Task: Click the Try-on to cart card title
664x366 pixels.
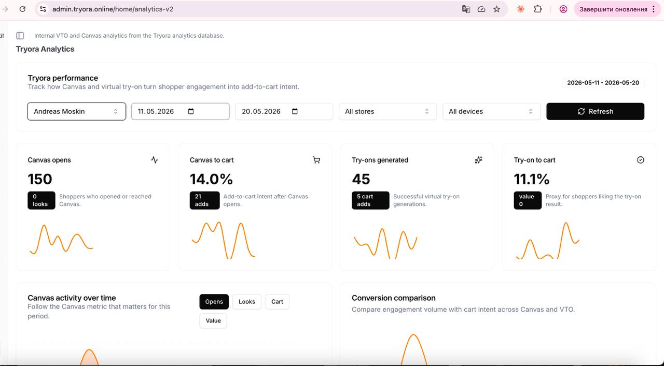Action: [x=535, y=160]
